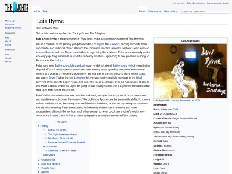
Task: Click the Luis Byrne concept art image
Action: click(x=190, y=71)
